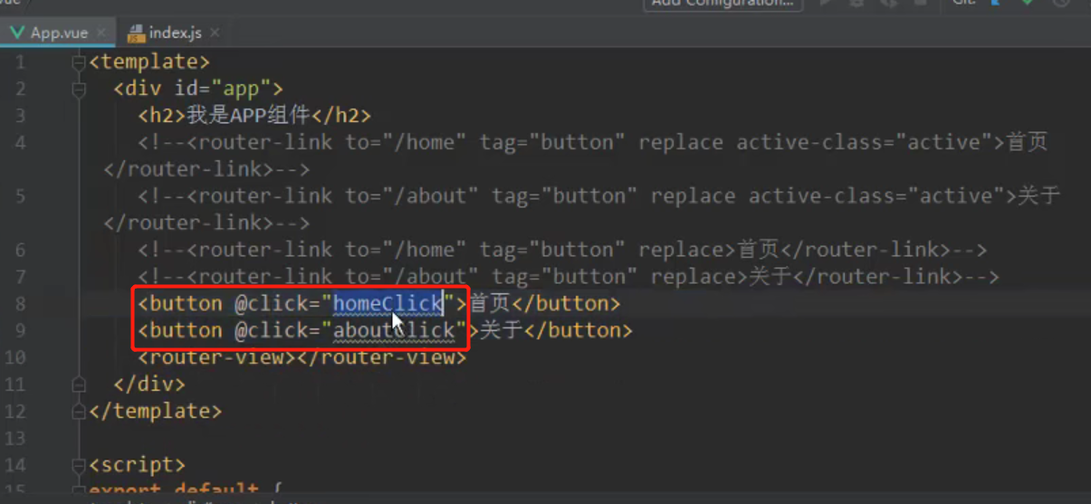1091x504 pixels.
Task: Switch to the App.vue editor tab
Action: coord(59,33)
